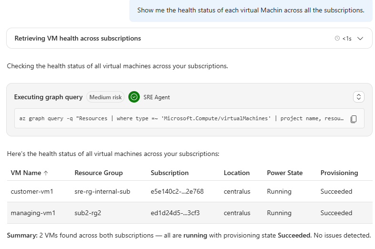Click the clock icon beside <1s
Screen dimensions: 375x249
pyautogui.click(x=337, y=38)
